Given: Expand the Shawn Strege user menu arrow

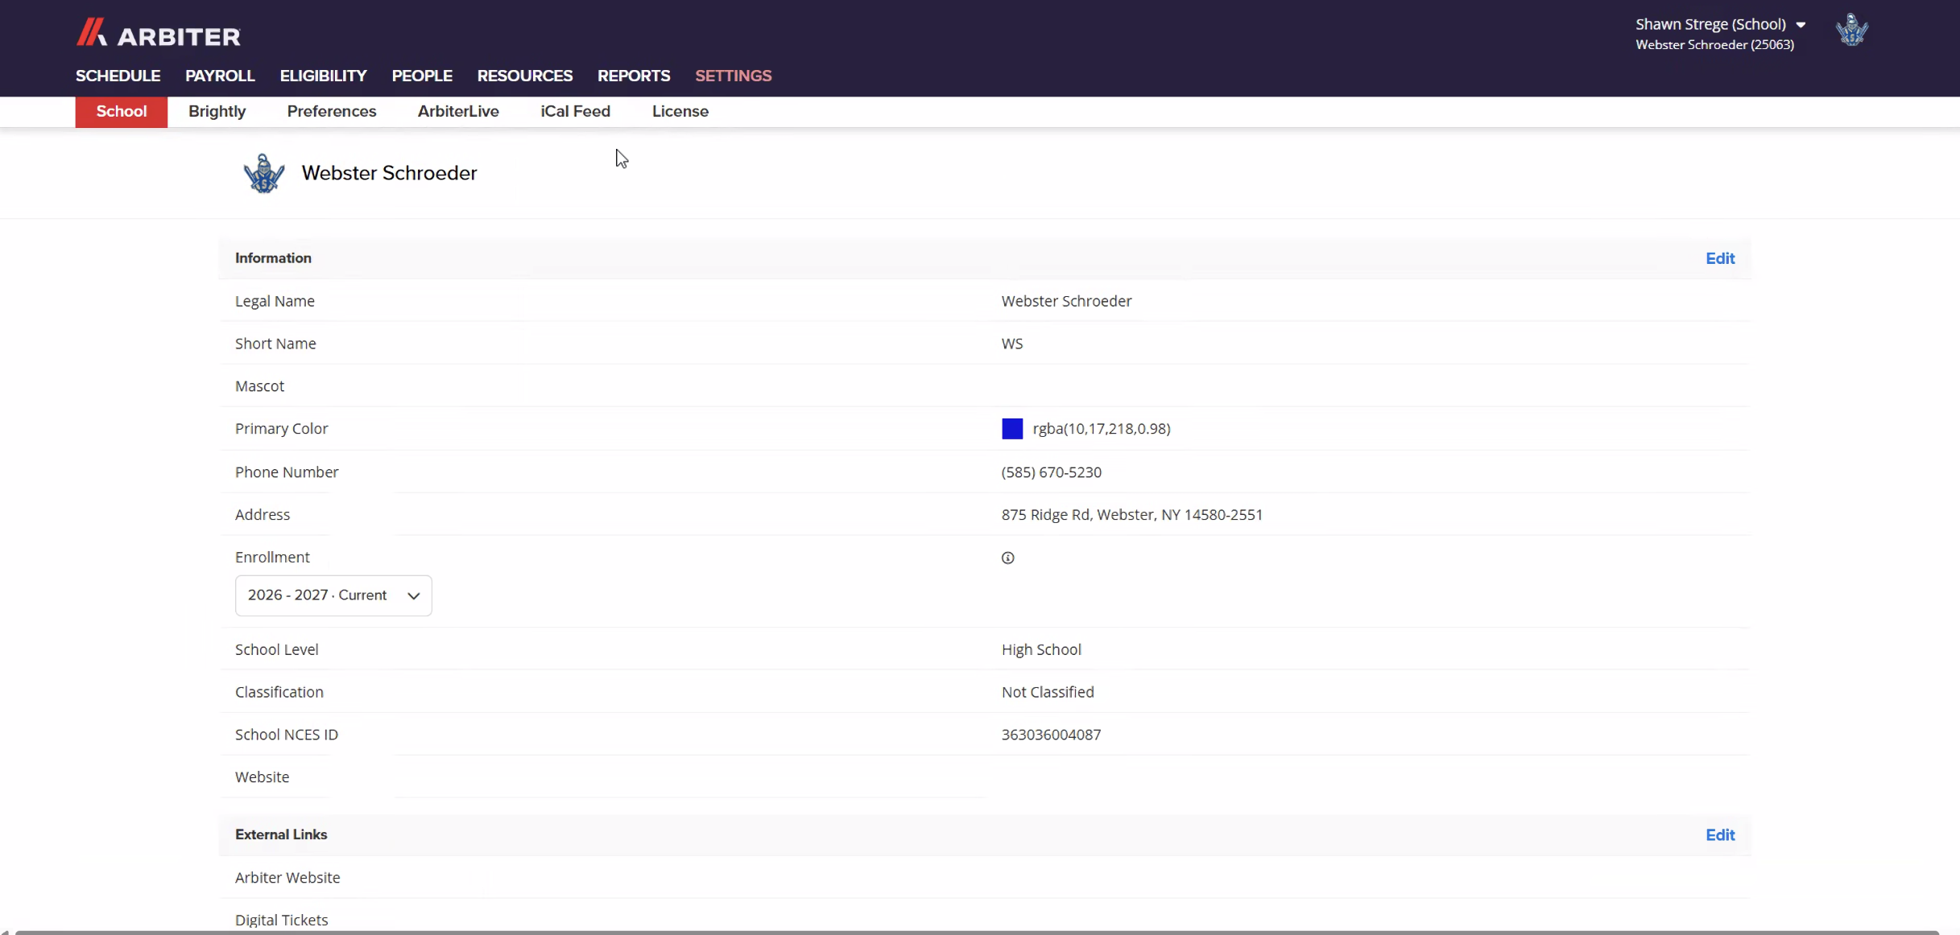Looking at the screenshot, I should click(x=1801, y=25).
